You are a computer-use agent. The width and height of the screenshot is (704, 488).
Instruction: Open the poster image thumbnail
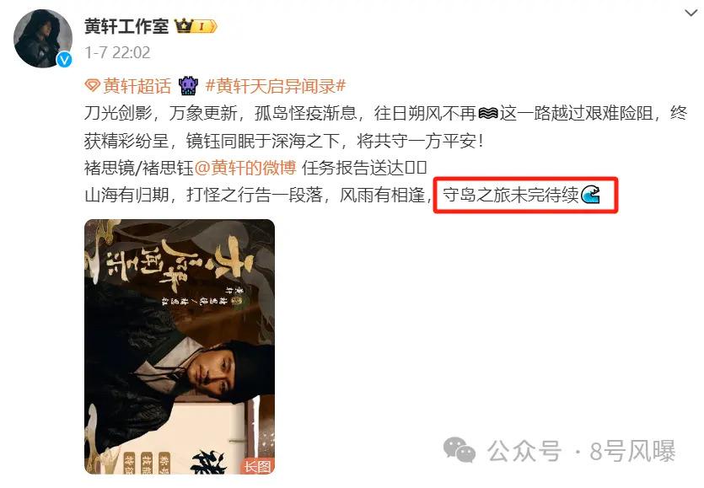pos(180,346)
